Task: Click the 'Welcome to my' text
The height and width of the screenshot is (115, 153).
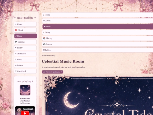Action: pos(48,56)
